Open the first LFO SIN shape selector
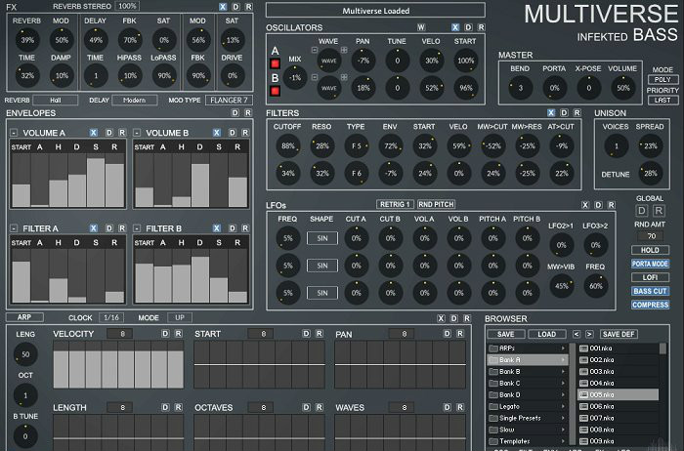 321,238
